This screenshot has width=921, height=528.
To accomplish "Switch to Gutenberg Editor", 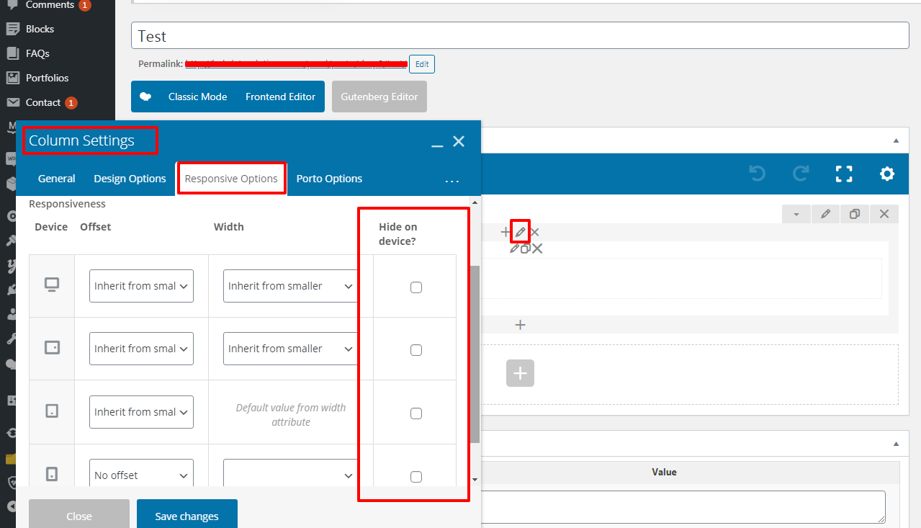I will 379,97.
